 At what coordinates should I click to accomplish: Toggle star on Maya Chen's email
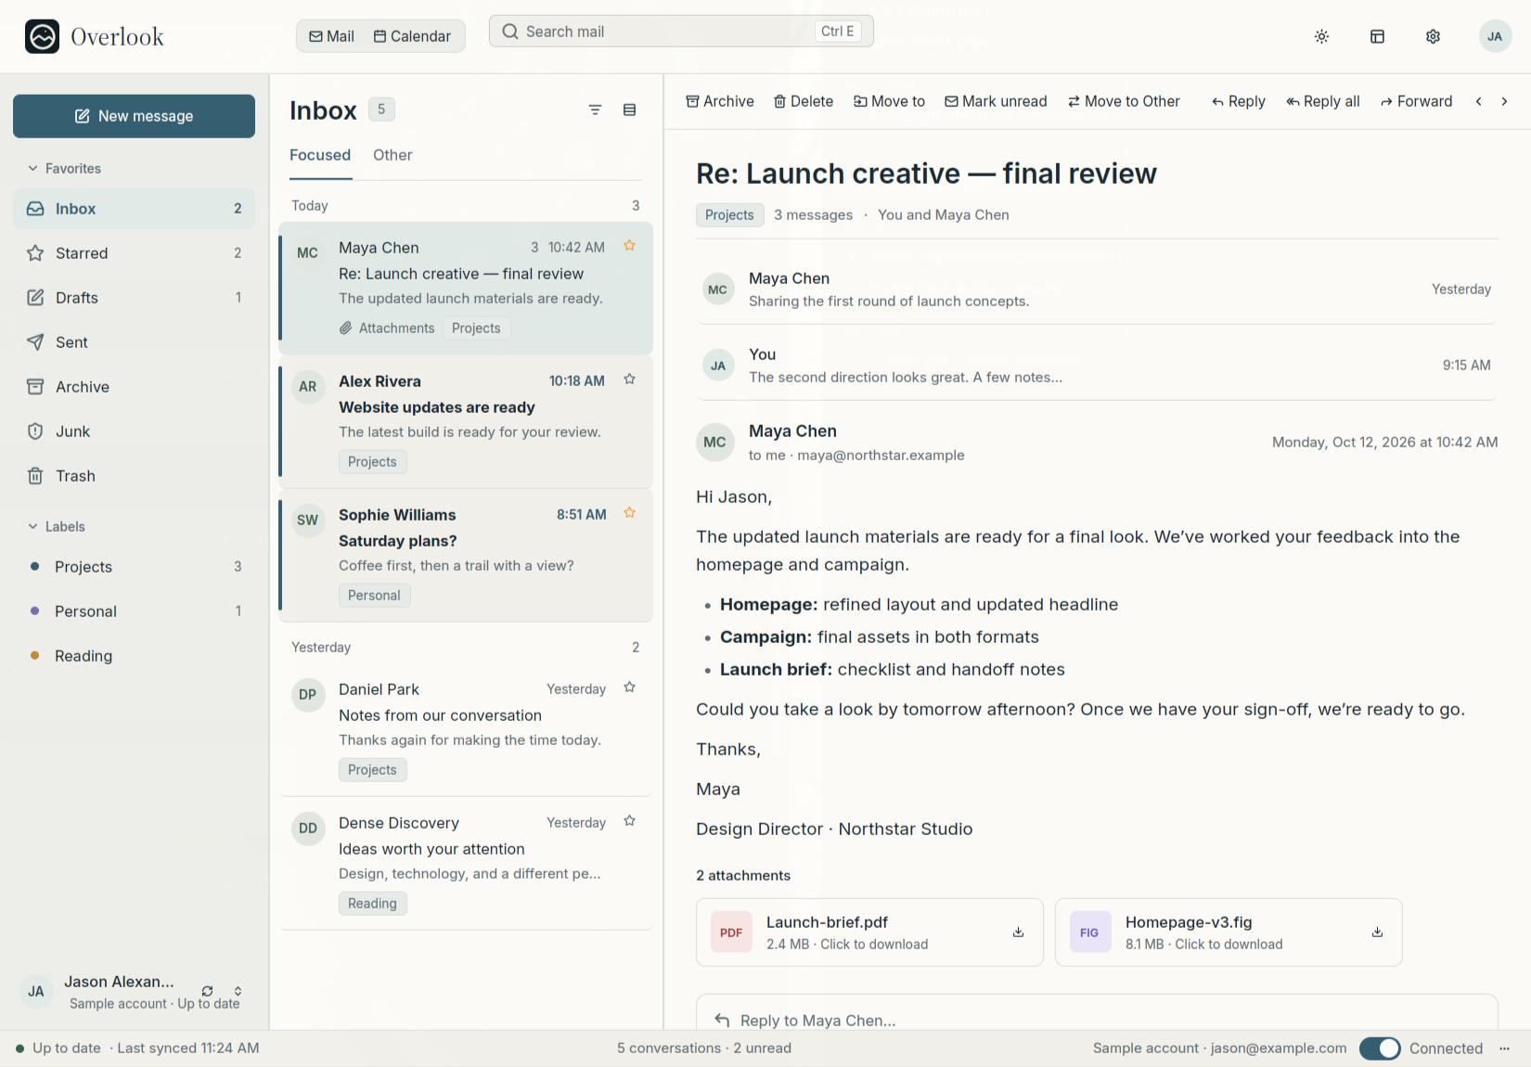pyautogui.click(x=629, y=246)
